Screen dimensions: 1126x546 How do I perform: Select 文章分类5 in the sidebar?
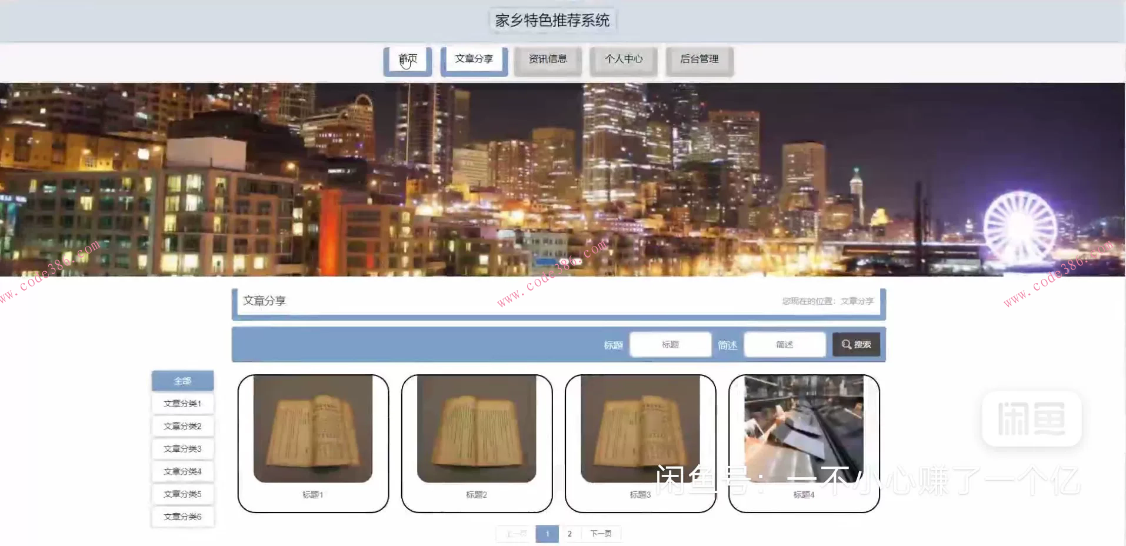coord(182,494)
